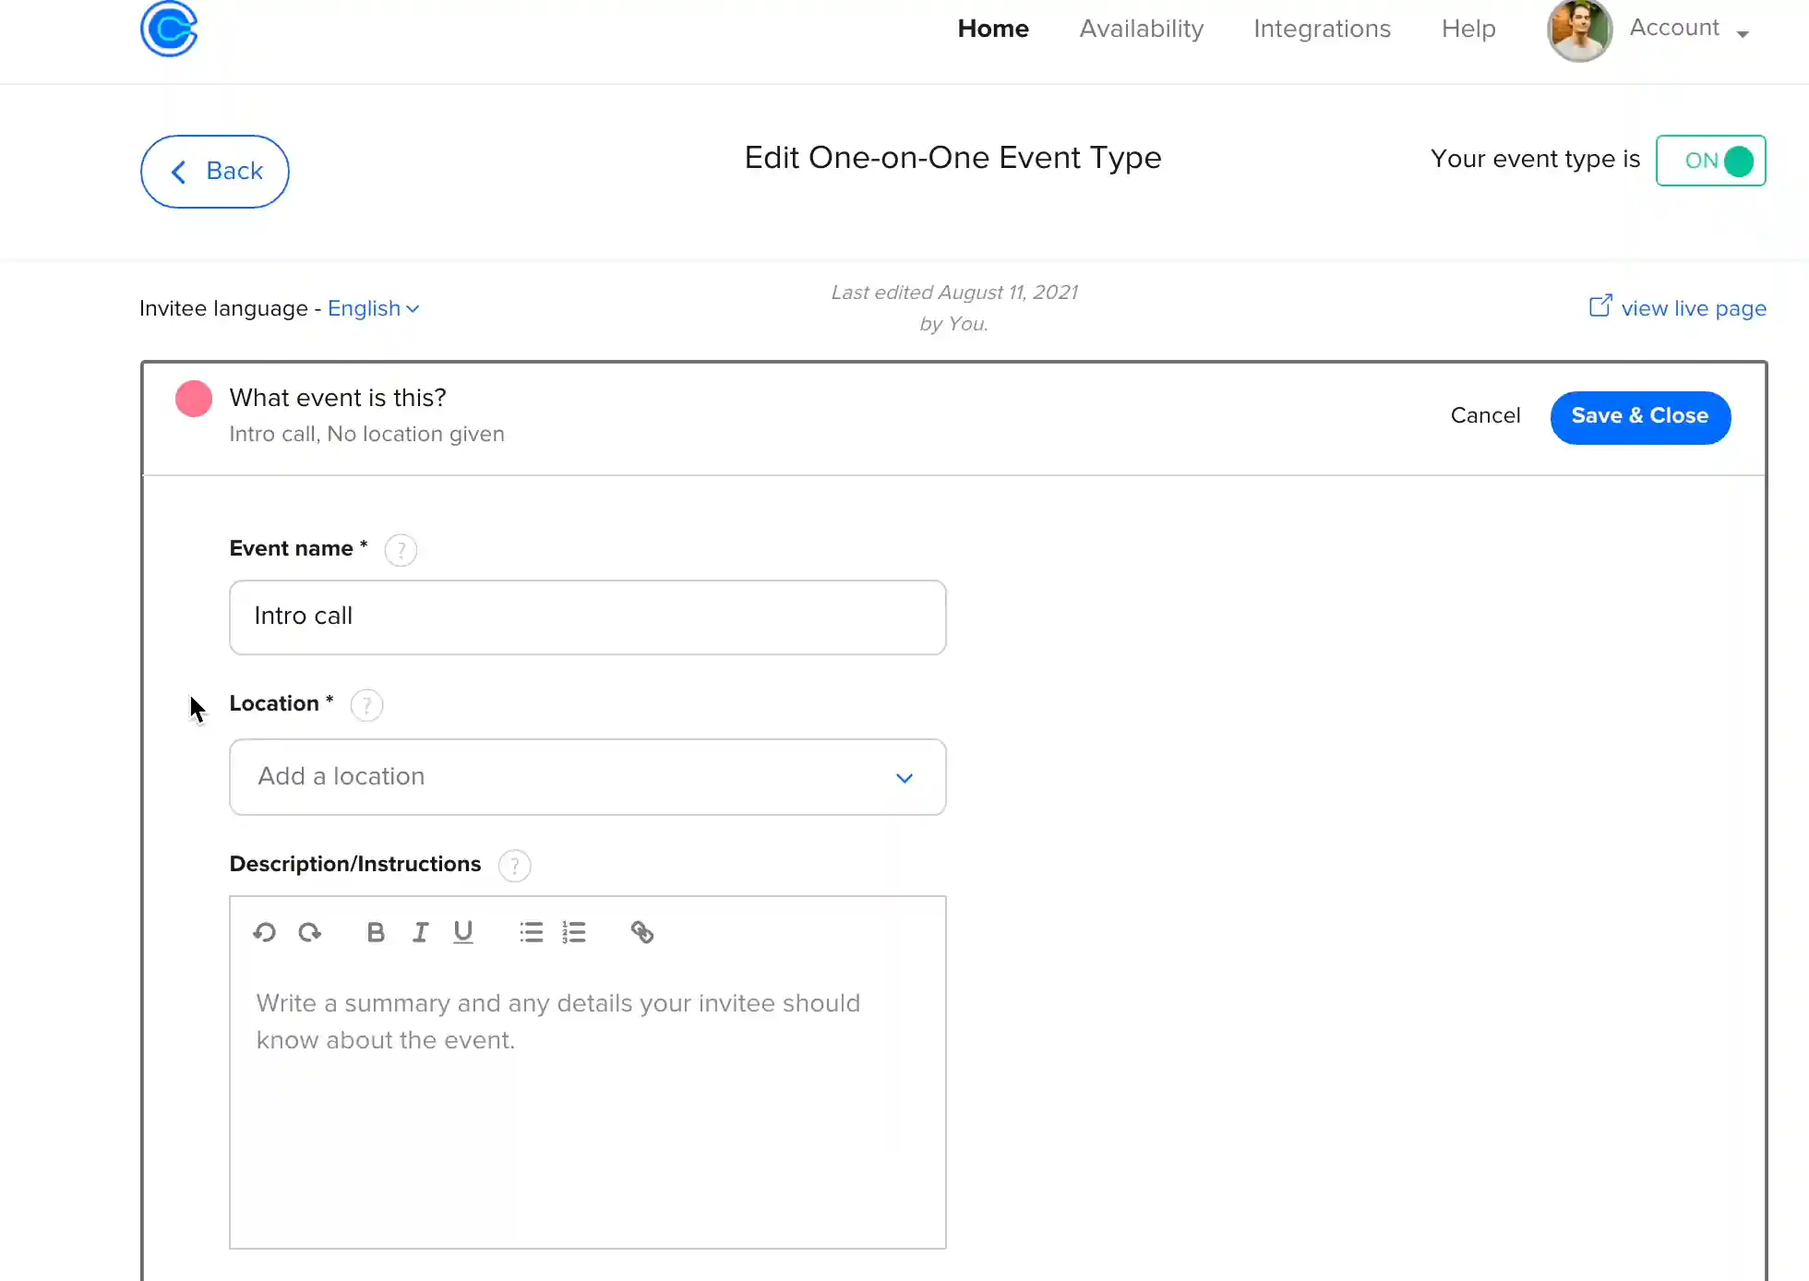This screenshot has width=1809, height=1281.
Task: Toggle underline formatting in description toolbar
Action: tap(463, 932)
